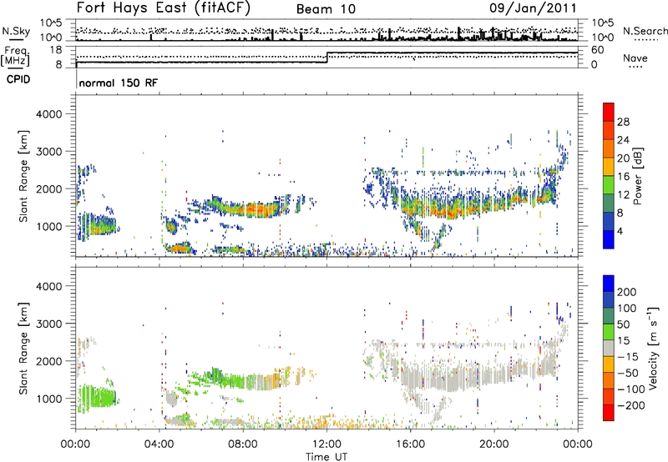Click the light green 12–16 dB Power segment
Screen dimensions: 668x462
[609, 185]
